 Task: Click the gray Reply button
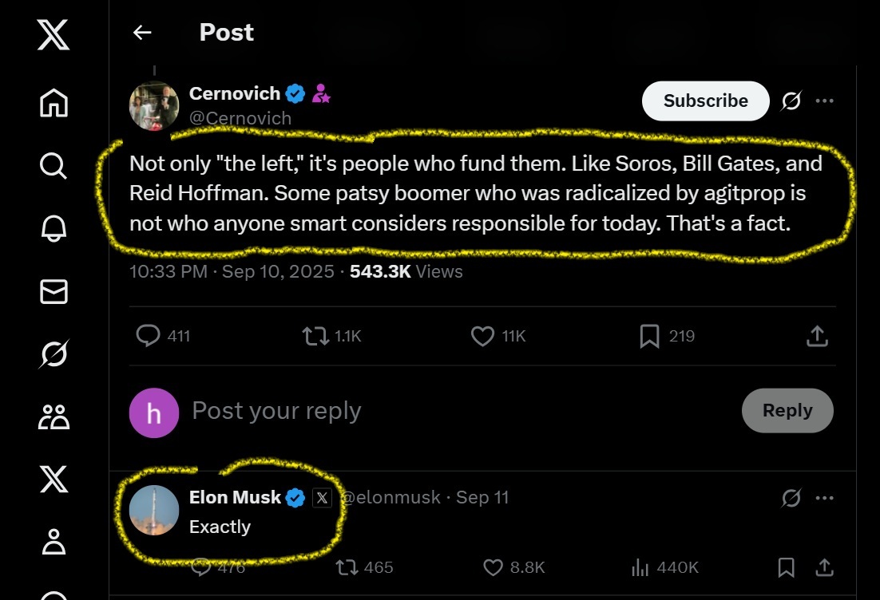pyautogui.click(x=787, y=410)
